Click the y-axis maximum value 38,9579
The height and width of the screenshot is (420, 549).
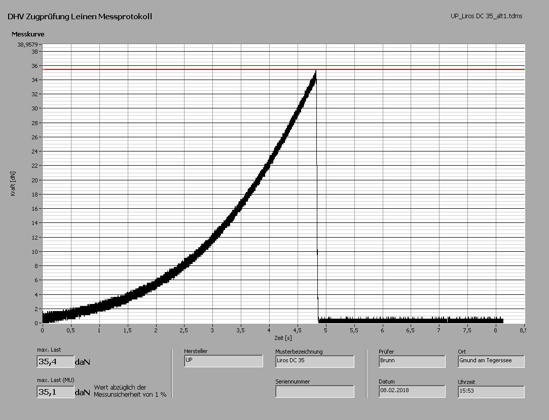tap(28, 45)
